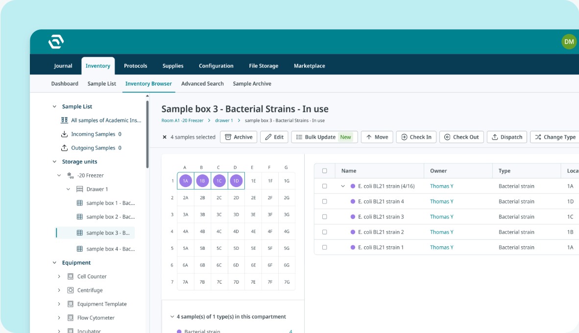Screen dimensions: 579x333
Task: Collapse the Sample List tree section
Action: pos(55,106)
